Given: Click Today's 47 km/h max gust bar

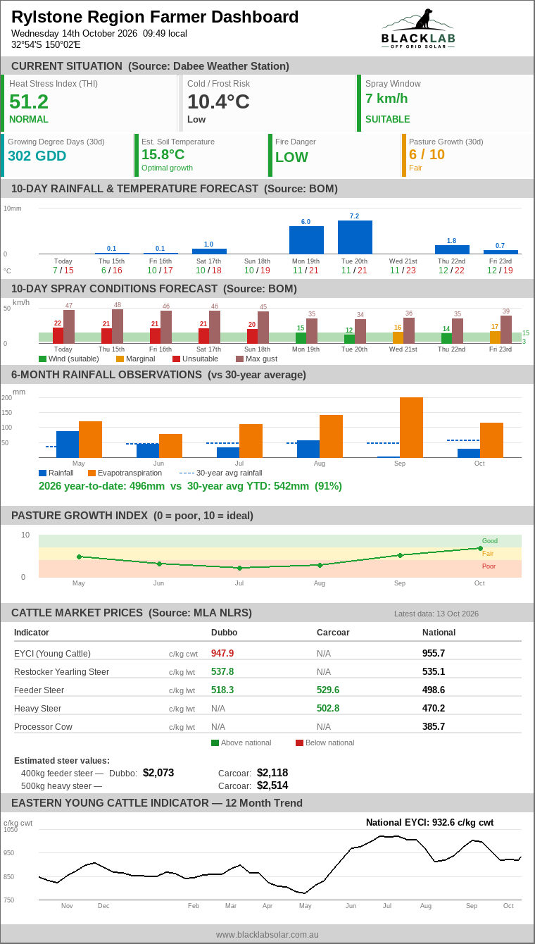Looking at the screenshot, I should (69, 327).
